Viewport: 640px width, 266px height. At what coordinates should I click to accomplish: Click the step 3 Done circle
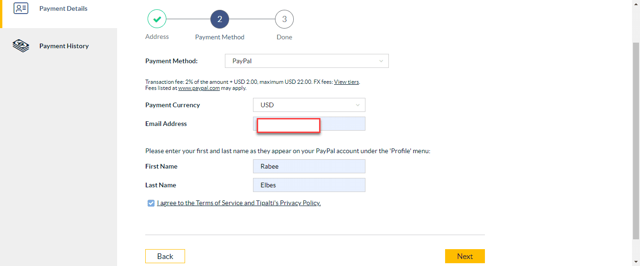coord(284,19)
